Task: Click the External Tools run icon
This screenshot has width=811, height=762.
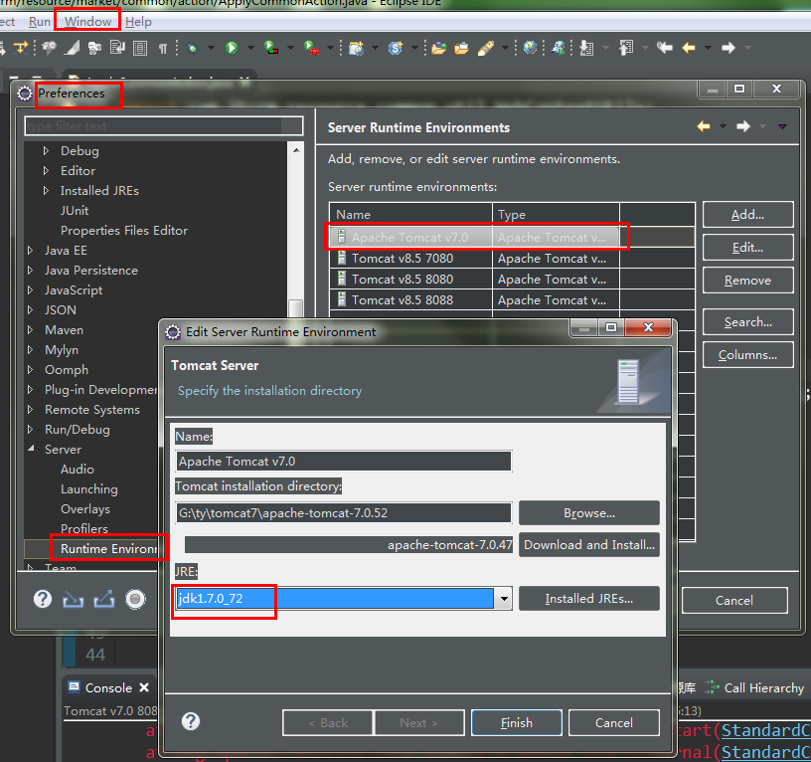Action: [311, 48]
